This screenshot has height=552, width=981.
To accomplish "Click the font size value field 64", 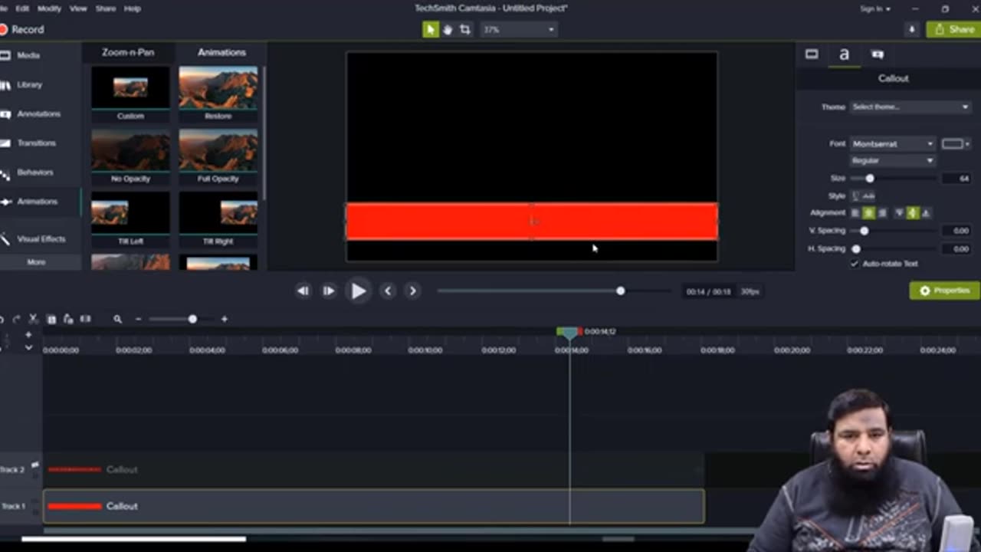I will [957, 178].
